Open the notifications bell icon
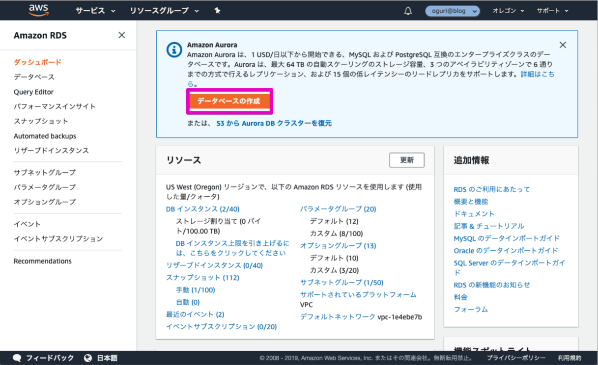Image resolution: width=598 pixels, height=365 pixels. tap(407, 10)
